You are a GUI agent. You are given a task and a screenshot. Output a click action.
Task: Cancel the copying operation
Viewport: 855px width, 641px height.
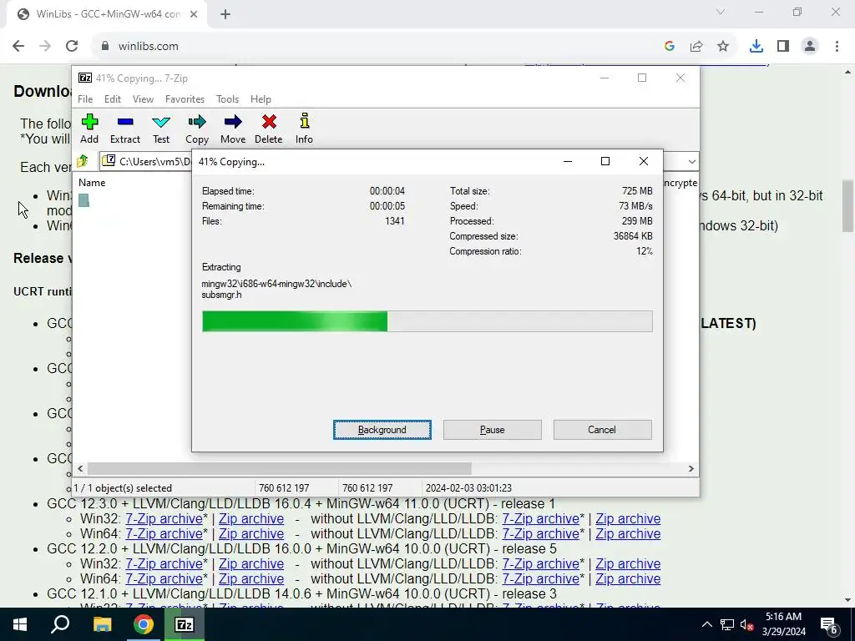pyautogui.click(x=602, y=430)
